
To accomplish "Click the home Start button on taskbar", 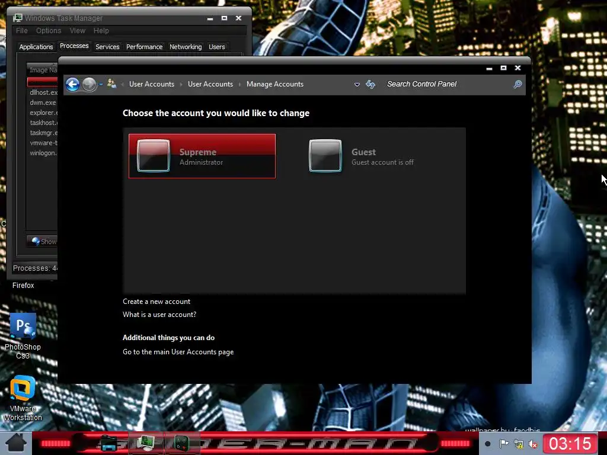I will point(15,443).
